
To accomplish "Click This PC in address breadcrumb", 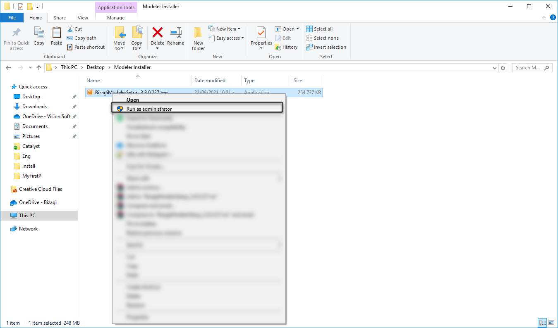I will pos(69,67).
